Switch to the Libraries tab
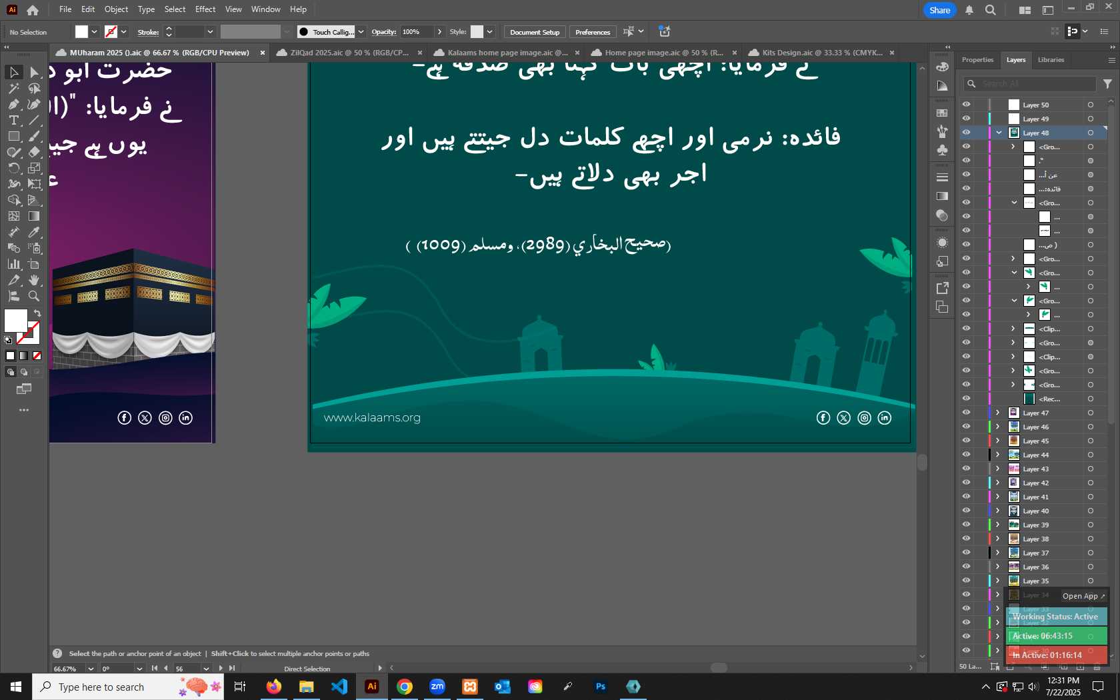This screenshot has width=1120, height=700. (x=1051, y=60)
